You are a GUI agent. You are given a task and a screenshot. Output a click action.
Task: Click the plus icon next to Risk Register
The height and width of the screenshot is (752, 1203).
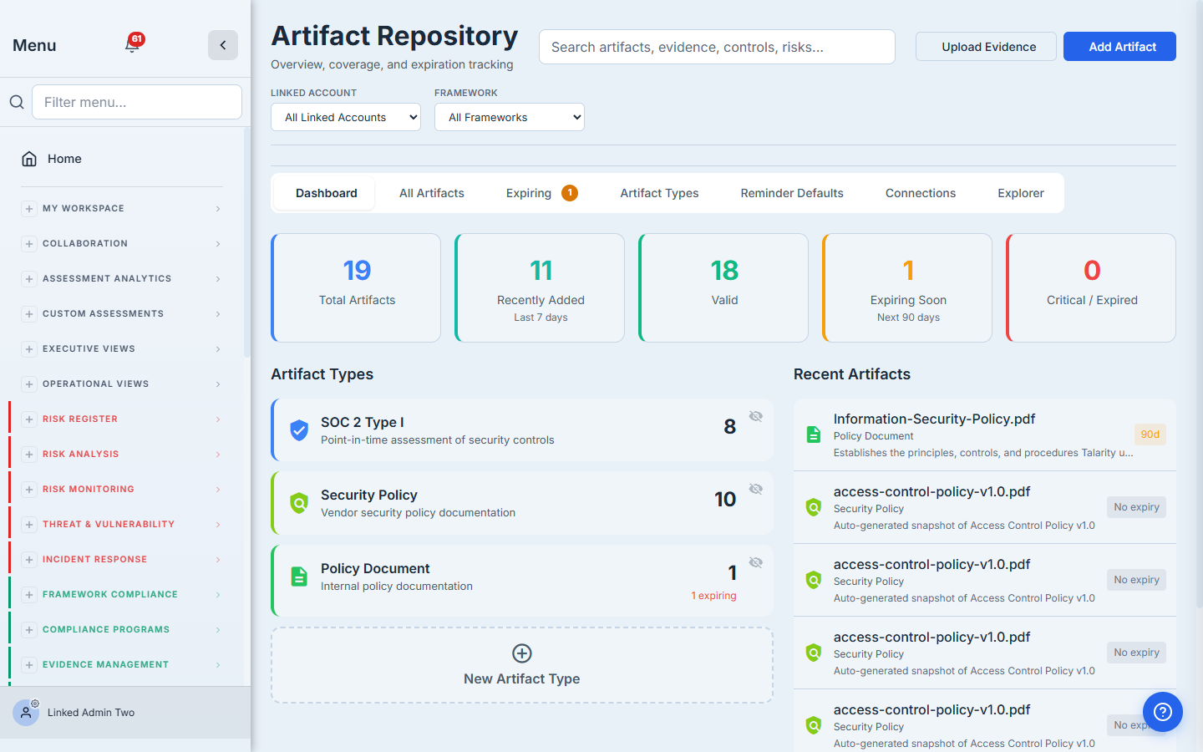[29, 419]
